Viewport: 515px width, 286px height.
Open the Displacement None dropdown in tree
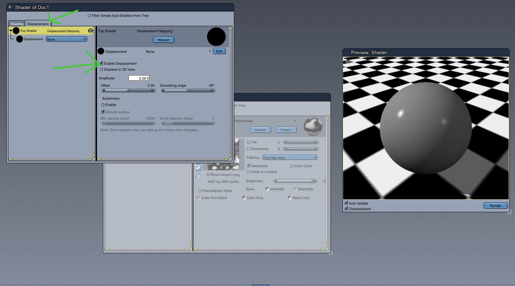click(67, 39)
